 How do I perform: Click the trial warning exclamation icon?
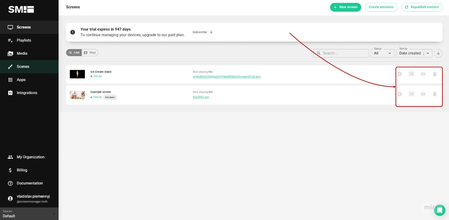pos(73,32)
